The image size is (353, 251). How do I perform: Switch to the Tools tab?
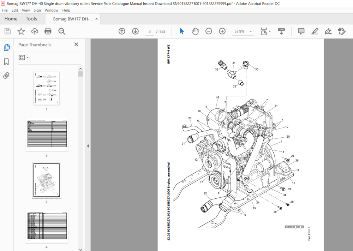(31, 19)
